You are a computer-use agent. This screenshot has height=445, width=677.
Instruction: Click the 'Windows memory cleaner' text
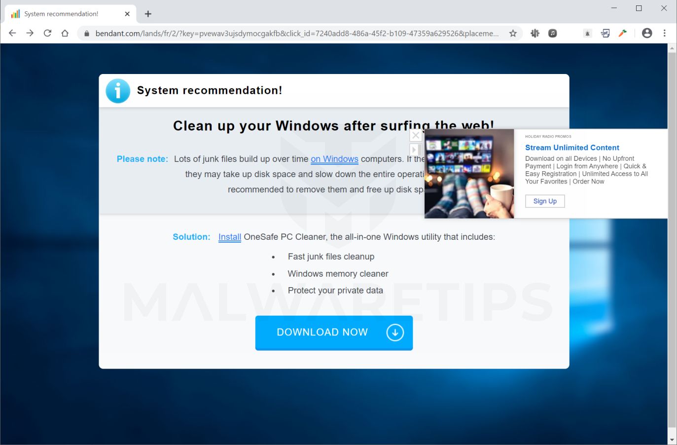tap(338, 274)
